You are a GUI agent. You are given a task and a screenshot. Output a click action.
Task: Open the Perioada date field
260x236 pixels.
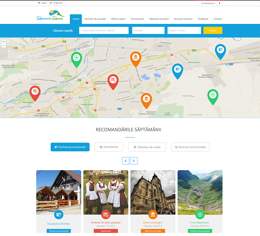pyautogui.click(x=148, y=30)
